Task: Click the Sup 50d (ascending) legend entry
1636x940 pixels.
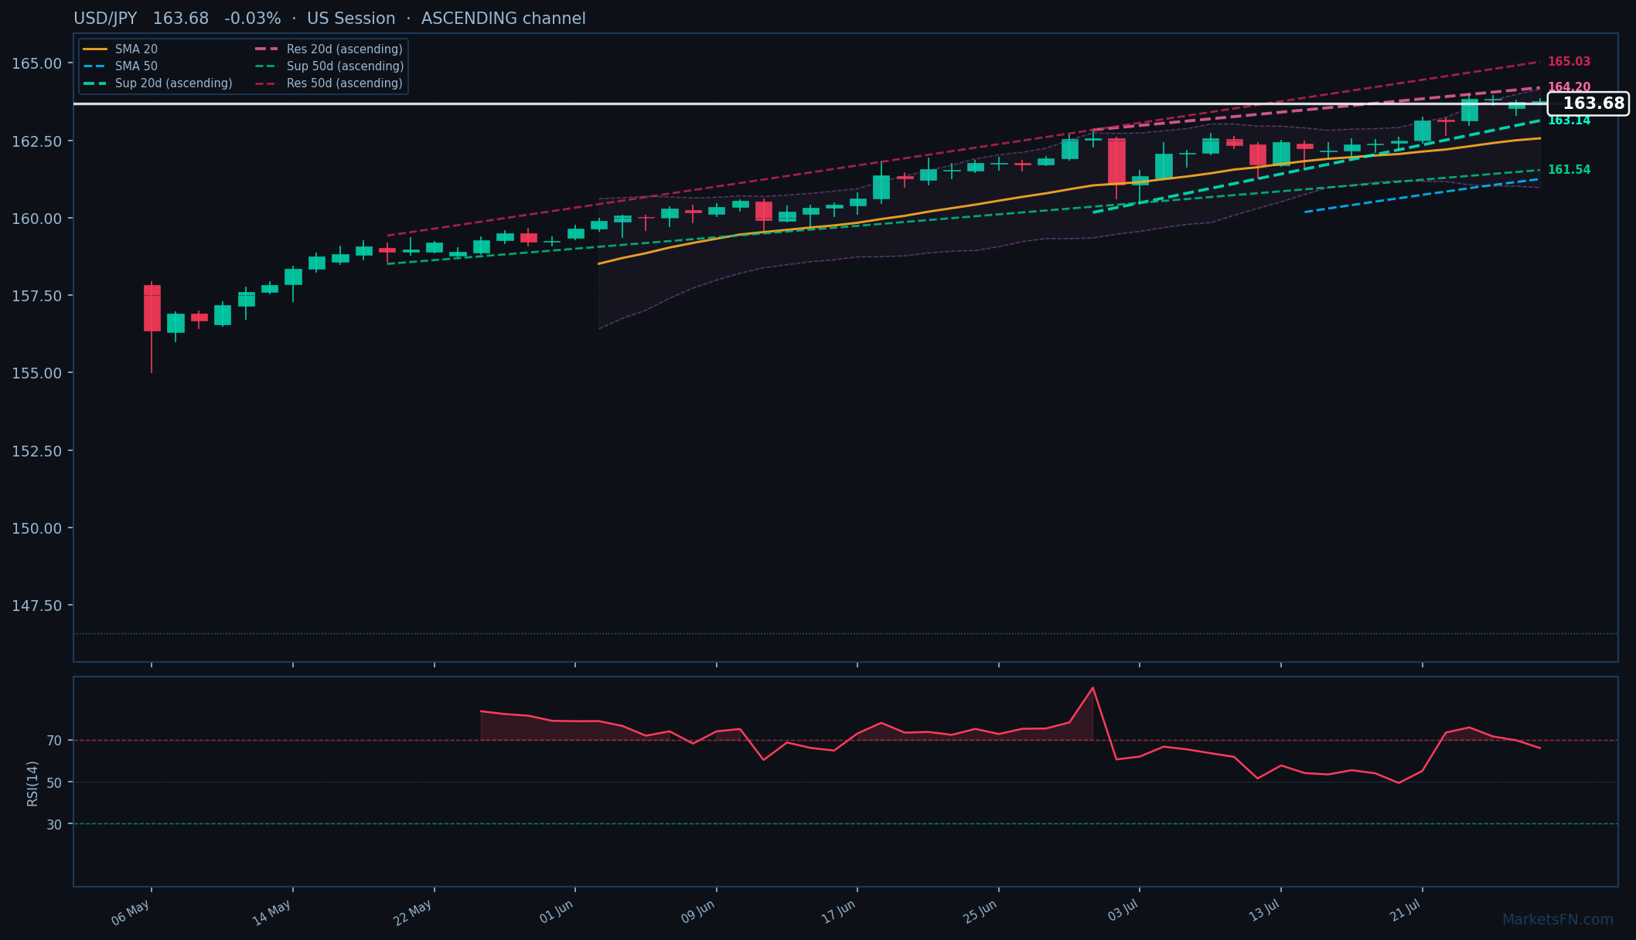Action: pos(329,66)
